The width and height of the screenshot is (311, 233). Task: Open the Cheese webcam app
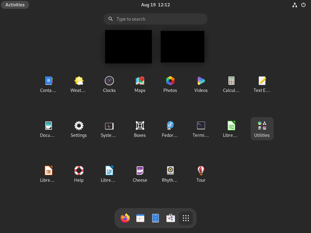[x=140, y=174]
